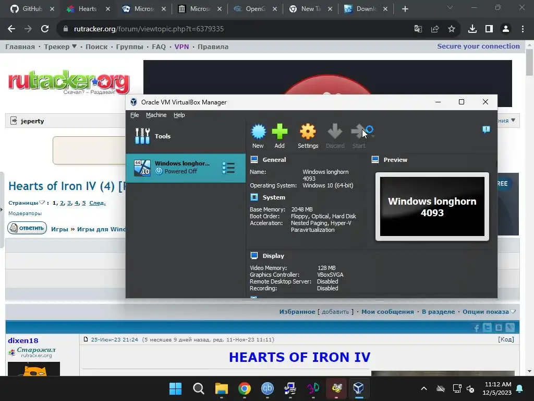Viewport: 534px width, 401px height.
Task: Click the notification center icon in VirtualBox
Action: 486,129
